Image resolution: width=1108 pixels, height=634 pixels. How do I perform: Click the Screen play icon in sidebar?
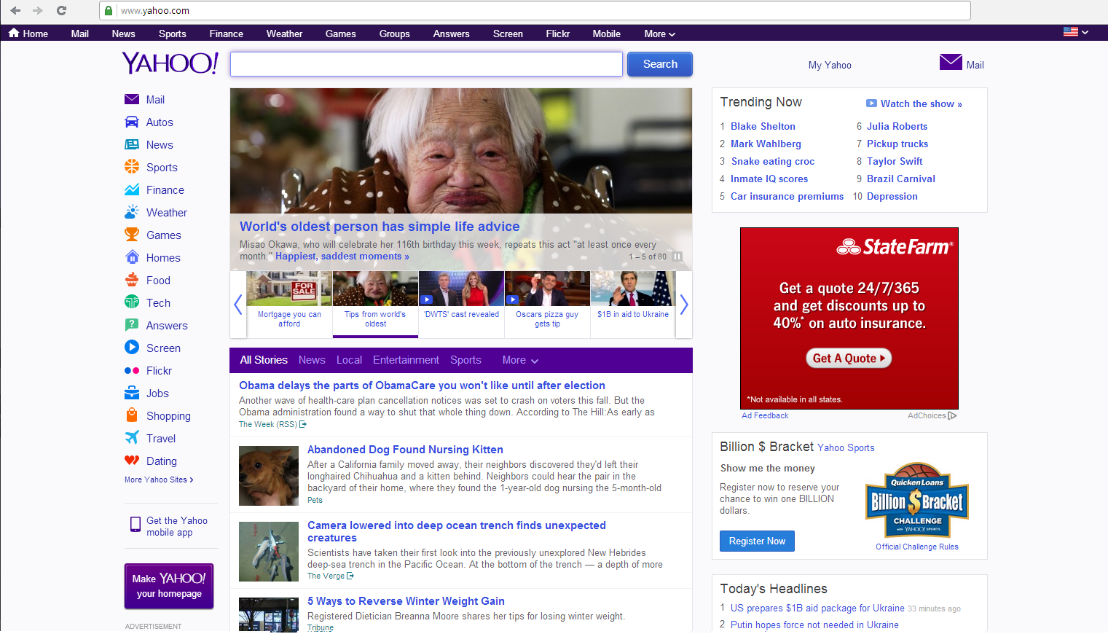pos(132,348)
